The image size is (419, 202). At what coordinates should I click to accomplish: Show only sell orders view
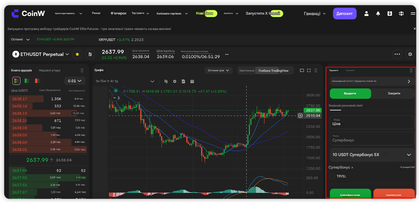(x=37, y=81)
